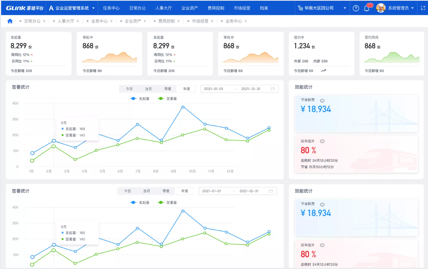Open the 人事大厅 top menu item
The width and height of the screenshot is (428, 269).
point(163,8)
